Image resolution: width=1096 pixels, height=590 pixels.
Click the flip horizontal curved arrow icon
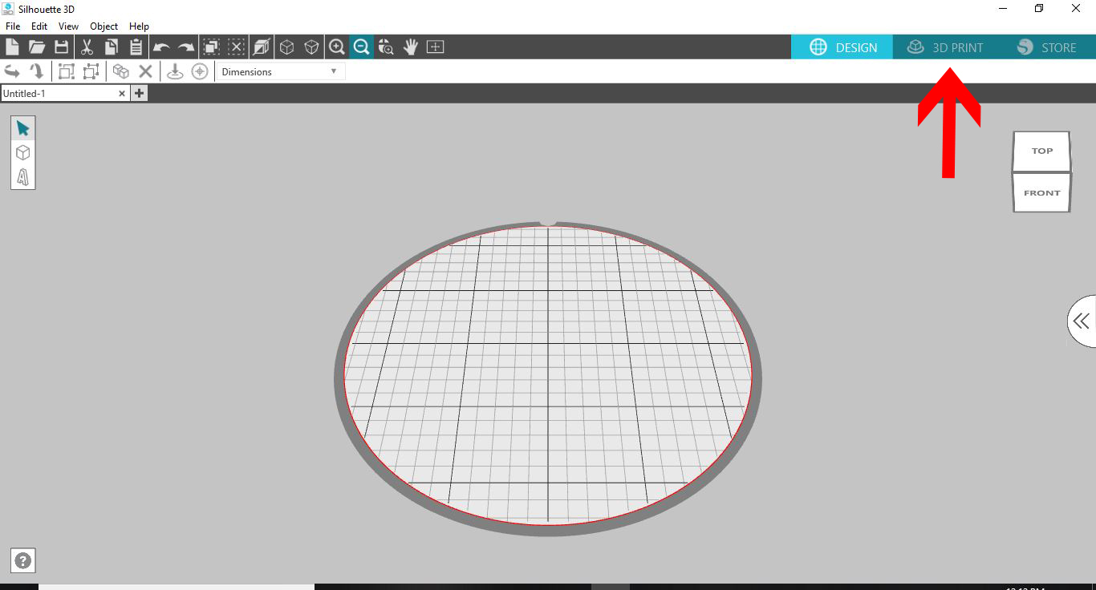coord(12,71)
